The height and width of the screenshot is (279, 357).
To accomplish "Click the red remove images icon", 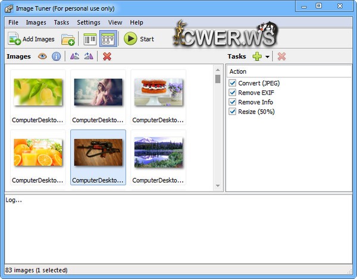I will [x=107, y=57].
